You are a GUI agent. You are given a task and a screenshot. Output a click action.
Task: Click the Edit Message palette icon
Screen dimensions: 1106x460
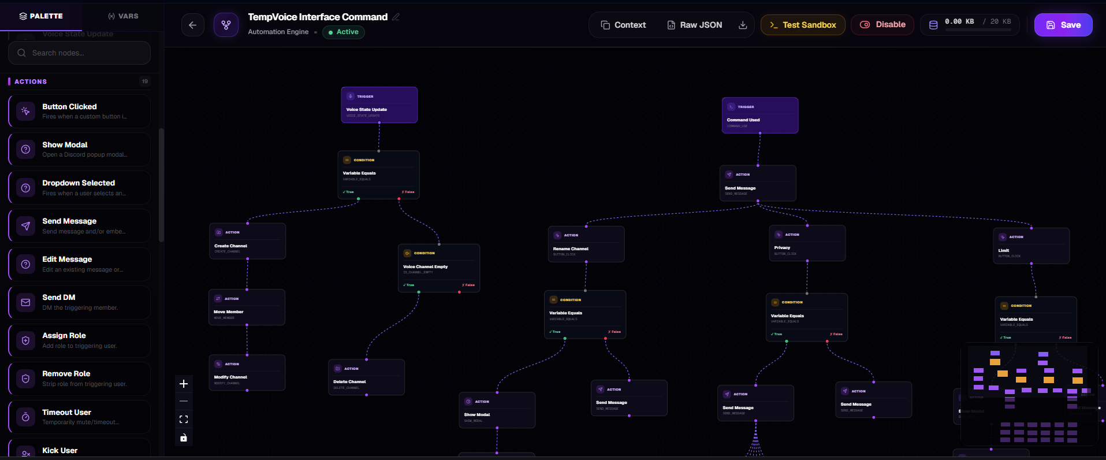point(25,264)
